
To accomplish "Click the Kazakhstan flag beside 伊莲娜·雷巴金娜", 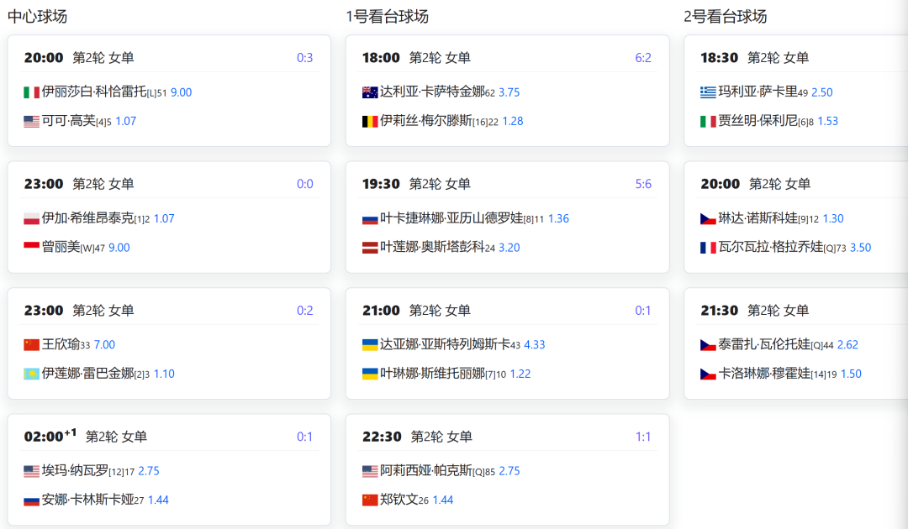I will click(x=32, y=374).
